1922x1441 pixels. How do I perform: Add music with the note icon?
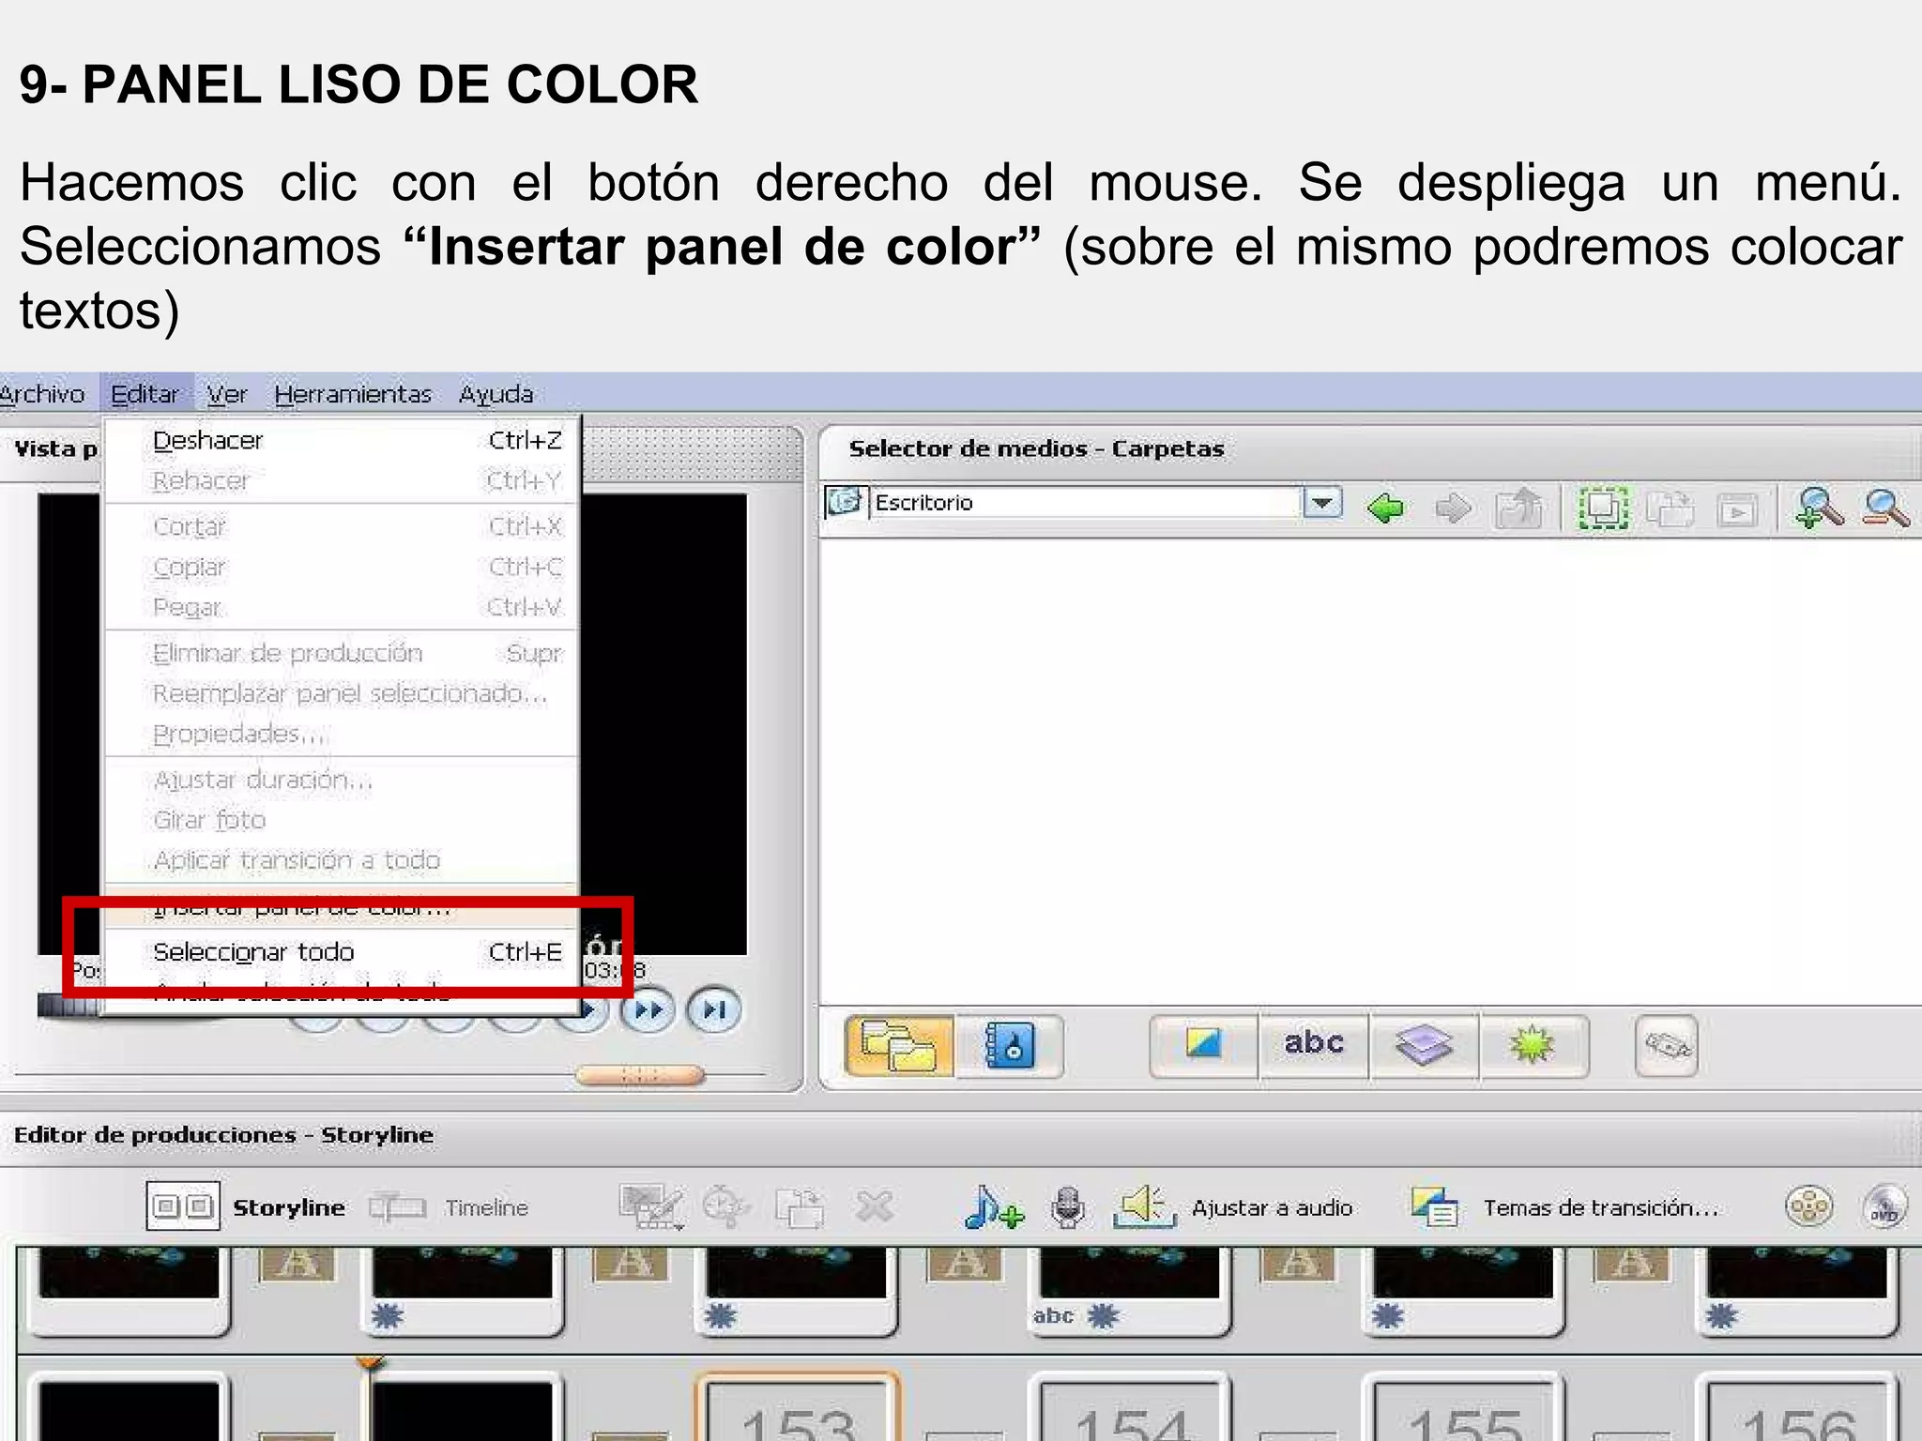(993, 1207)
